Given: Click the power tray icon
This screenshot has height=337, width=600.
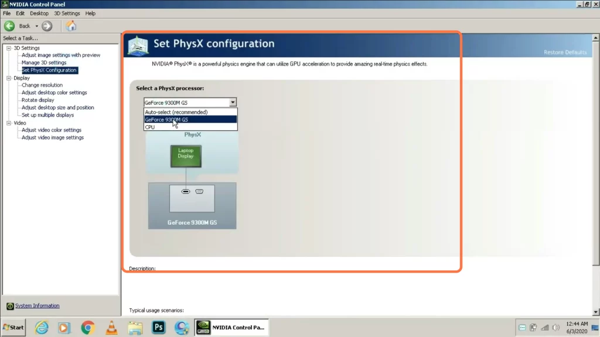Looking at the screenshot, I should [533, 328].
